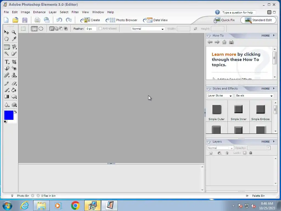Open the Photo Browser
The image size is (281, 211).
(121, 20)
